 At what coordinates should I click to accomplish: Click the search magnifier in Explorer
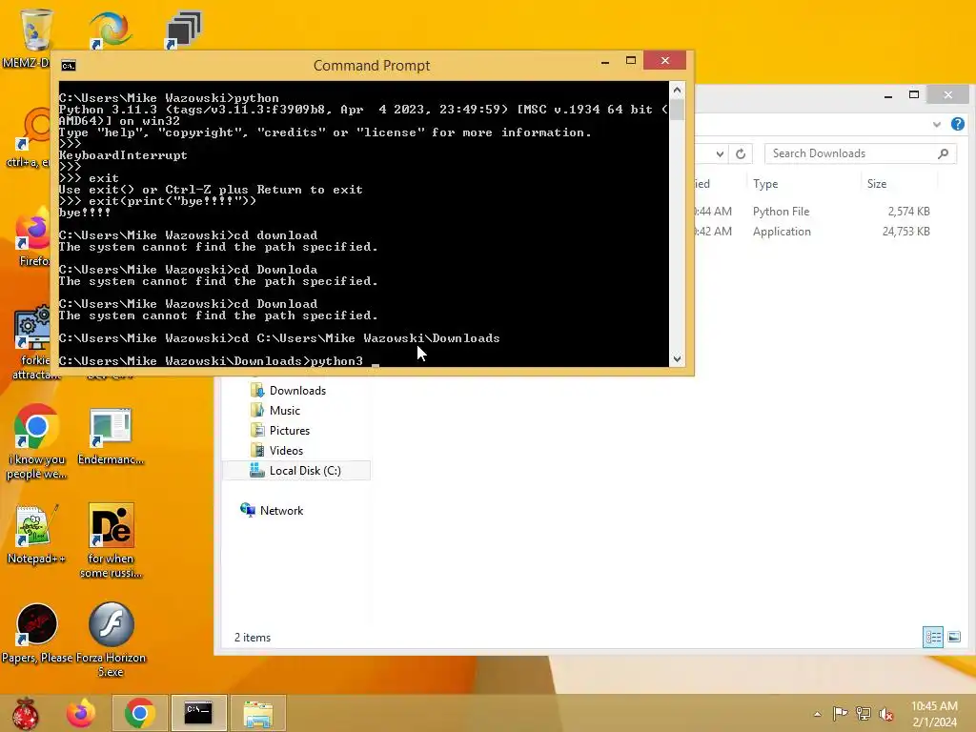pyautogui.click(x=943, y=153)
